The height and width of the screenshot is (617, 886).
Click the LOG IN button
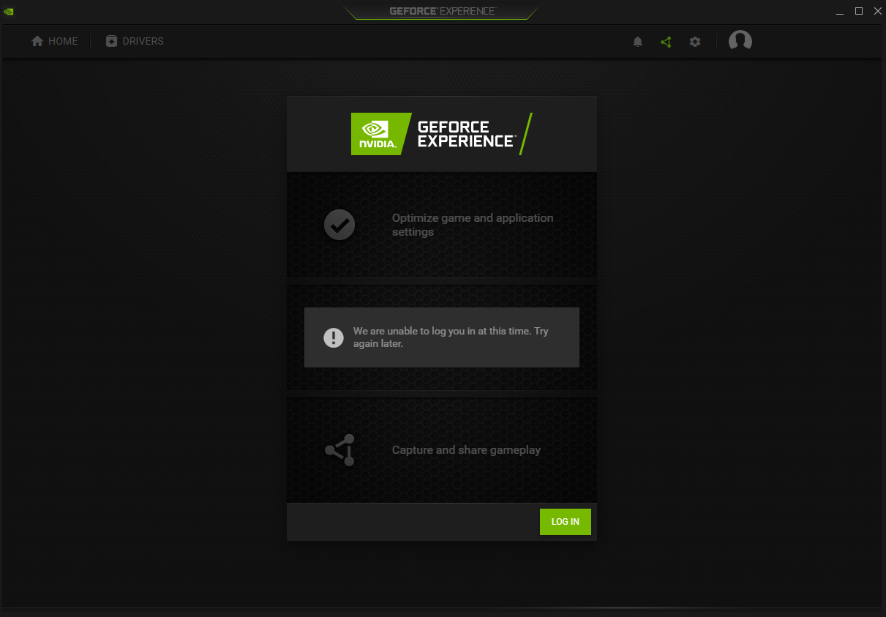click(565, 522)
